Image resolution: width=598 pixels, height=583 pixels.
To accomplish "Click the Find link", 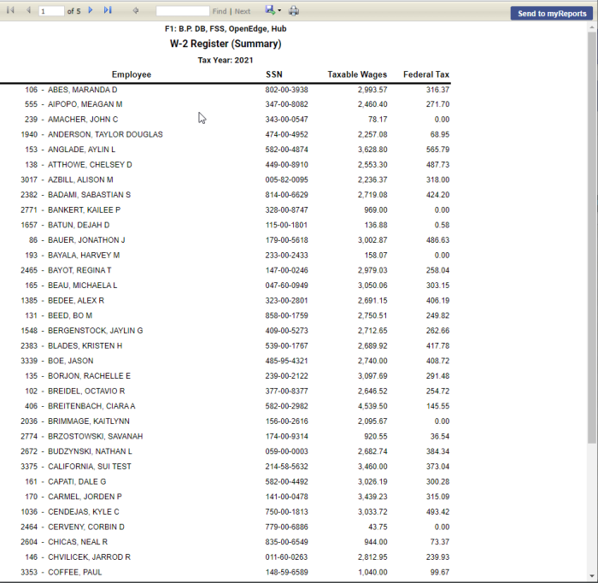I will point(220,11).
